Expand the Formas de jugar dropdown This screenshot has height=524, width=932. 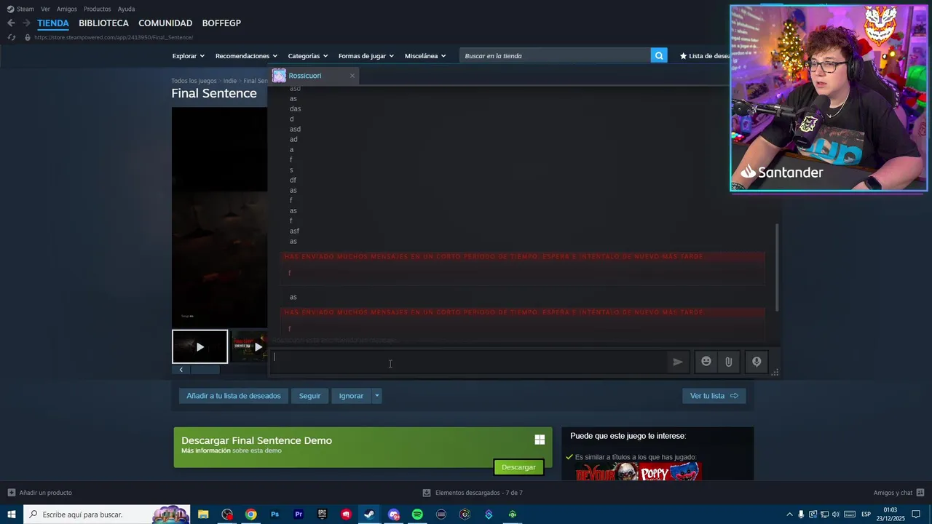point(366,56)
